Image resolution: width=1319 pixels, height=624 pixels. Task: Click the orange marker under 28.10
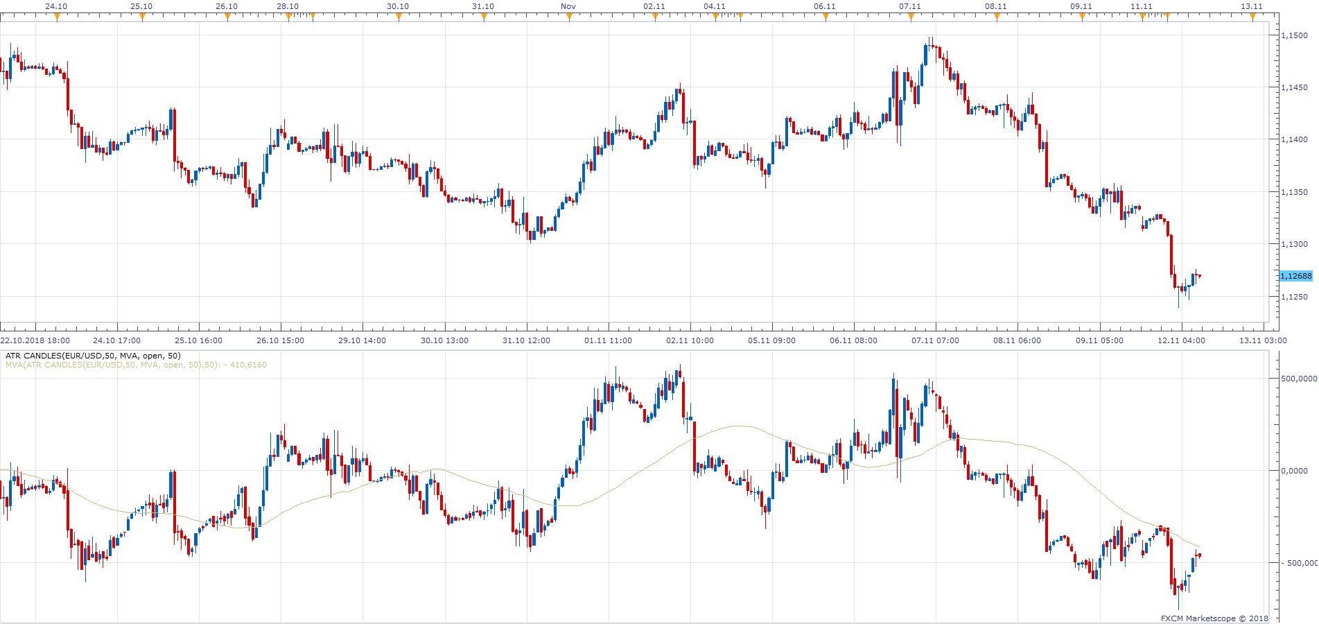click(288, 17)
